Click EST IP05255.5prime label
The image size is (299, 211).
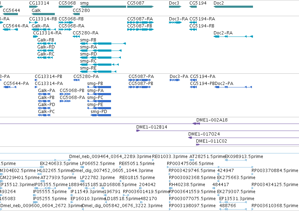click(50, 199)
